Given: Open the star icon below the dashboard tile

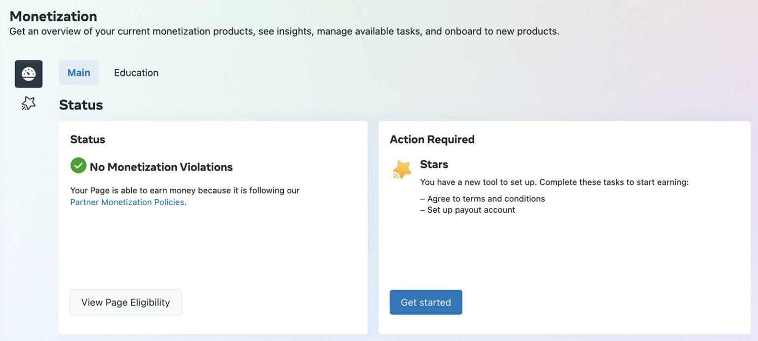Looking at the screenshot, I should [x=28, y=103].
